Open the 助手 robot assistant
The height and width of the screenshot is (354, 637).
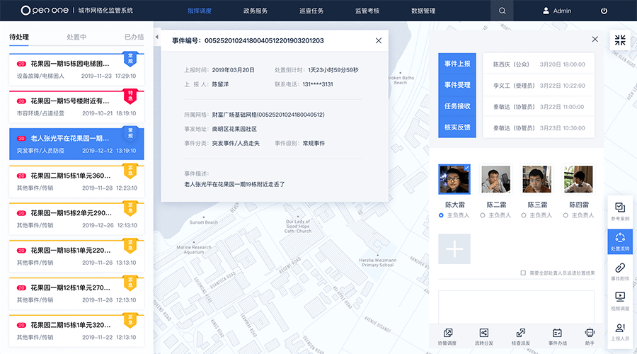(590, 336)
